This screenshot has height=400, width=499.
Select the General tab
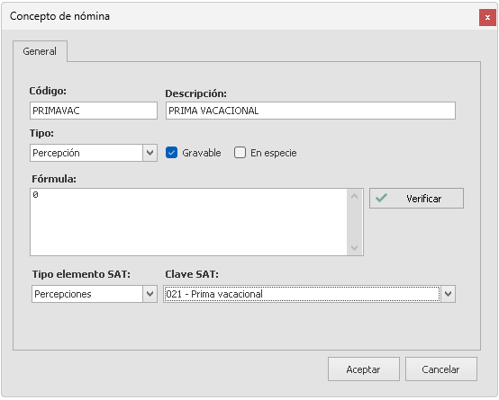point(40,51)
